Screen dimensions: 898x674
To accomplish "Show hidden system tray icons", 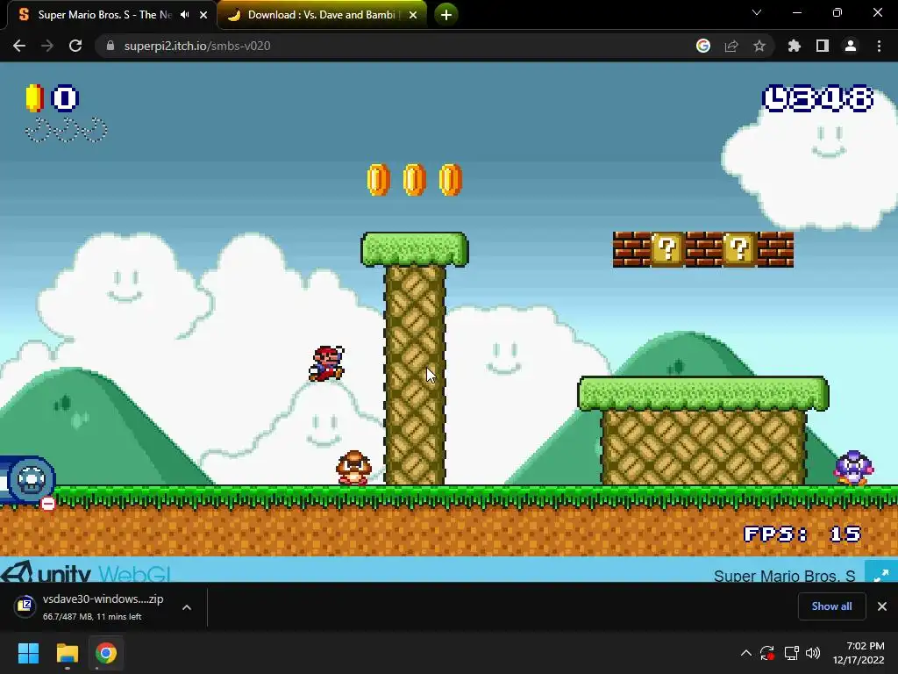I will (745, 653).
